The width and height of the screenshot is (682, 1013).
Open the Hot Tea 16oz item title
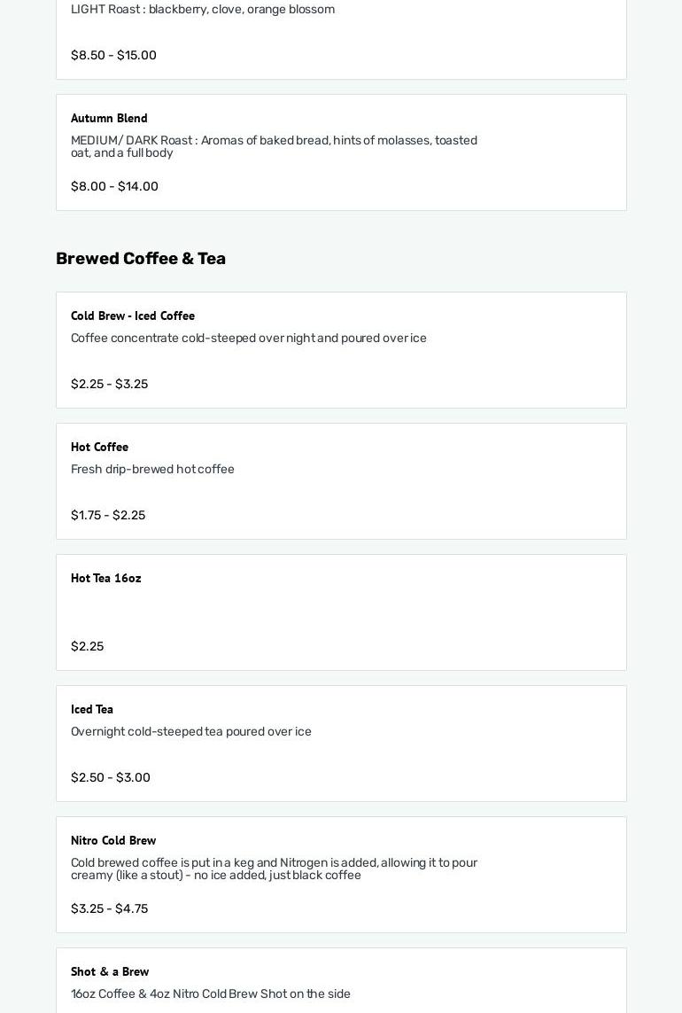tap(106, 579)
